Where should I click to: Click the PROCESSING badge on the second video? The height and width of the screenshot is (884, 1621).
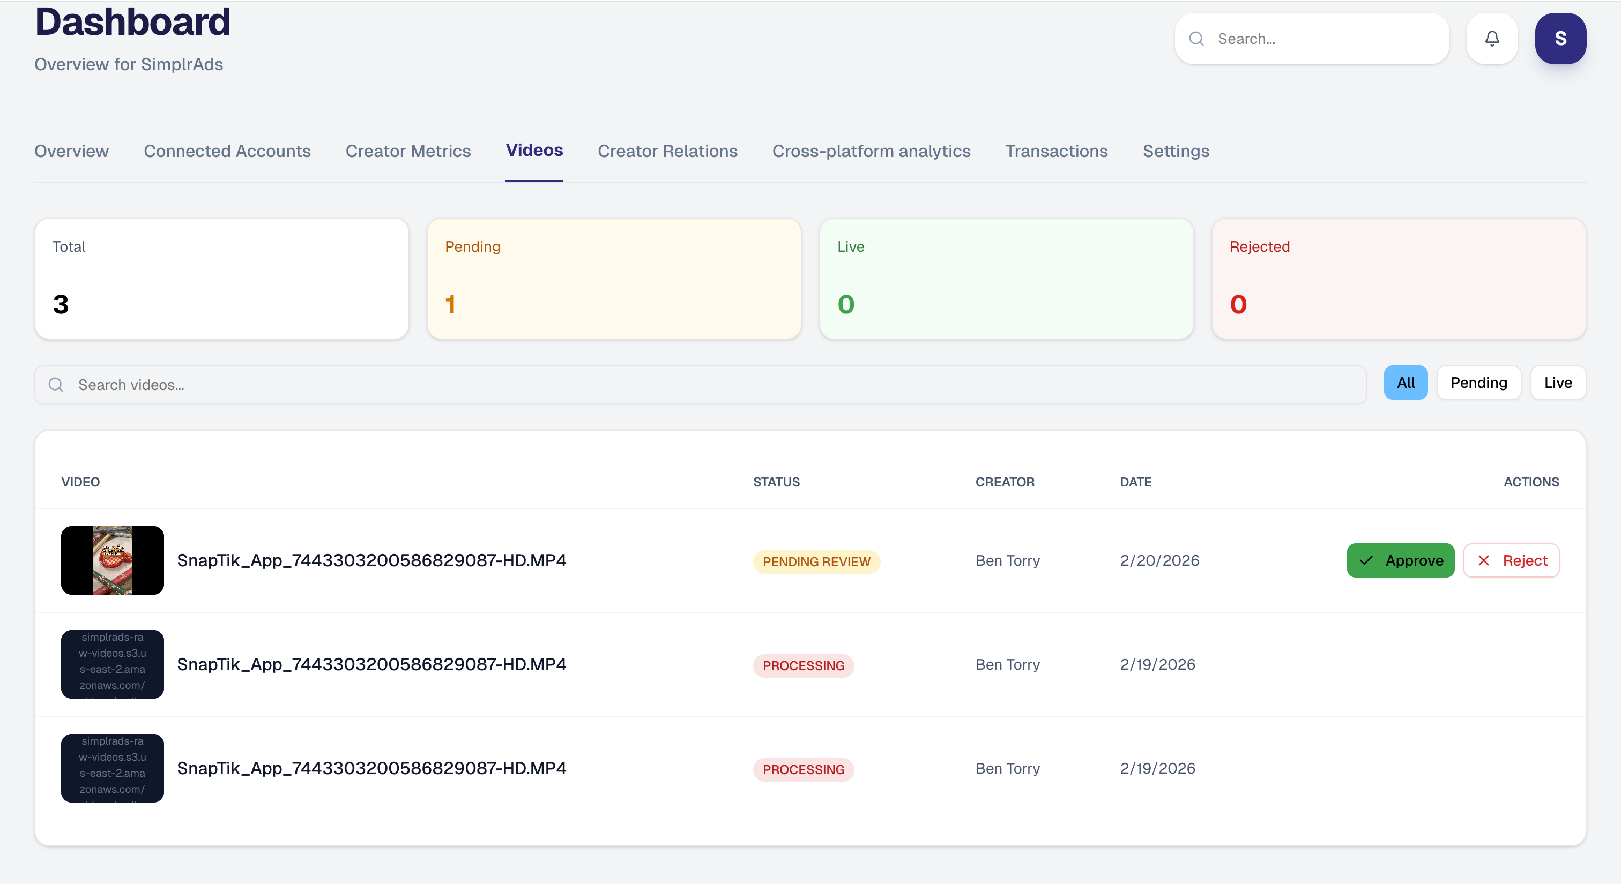tap(803, 664)
